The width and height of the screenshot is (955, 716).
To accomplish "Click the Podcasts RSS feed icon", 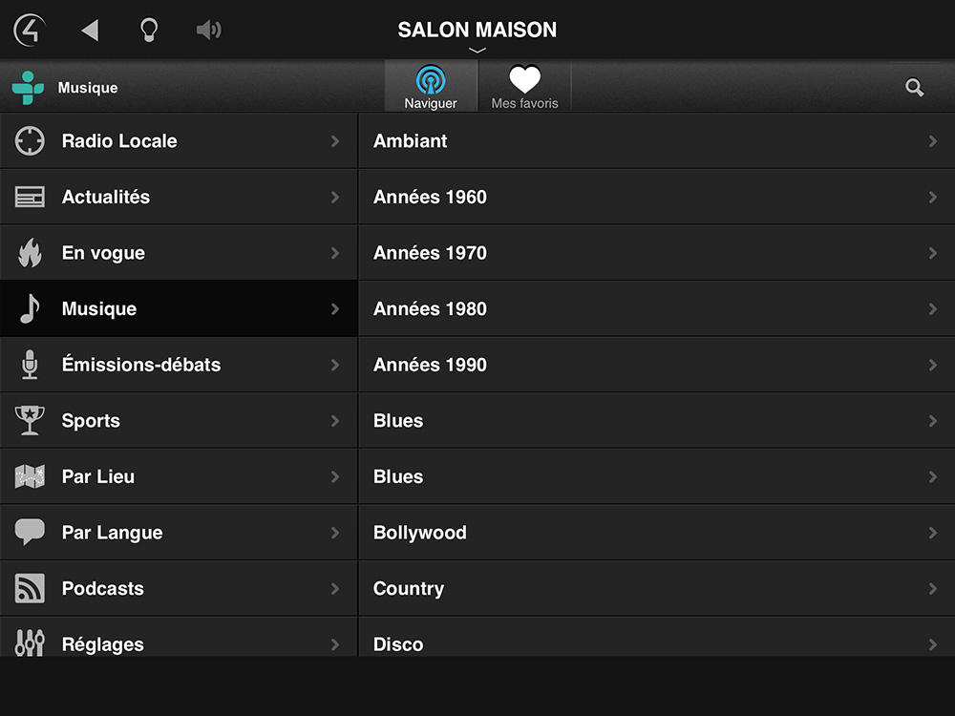I will pos(30,588).
